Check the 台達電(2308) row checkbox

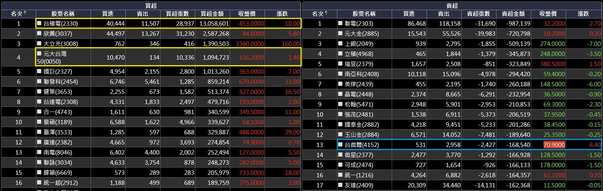(x=39, y=101)
